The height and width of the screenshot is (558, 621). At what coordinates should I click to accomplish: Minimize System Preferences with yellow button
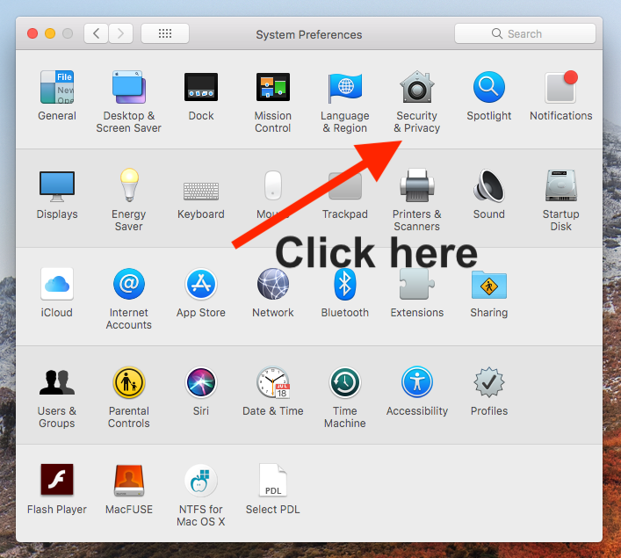[x=50, y=33]
